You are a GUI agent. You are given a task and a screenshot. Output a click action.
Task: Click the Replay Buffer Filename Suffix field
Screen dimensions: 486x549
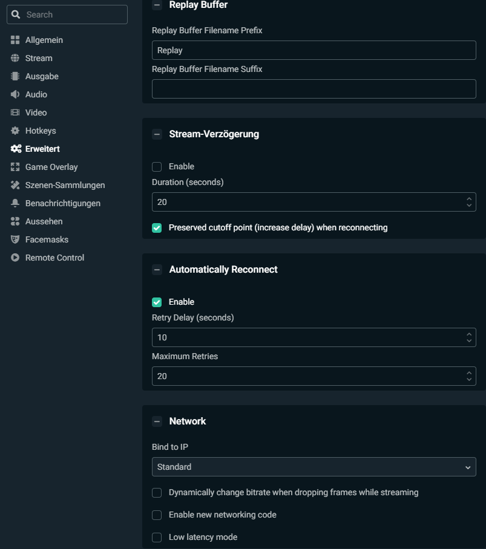point(314,89)
